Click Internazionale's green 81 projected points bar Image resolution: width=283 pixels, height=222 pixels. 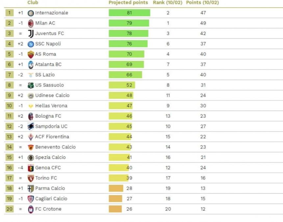[129, 13]
